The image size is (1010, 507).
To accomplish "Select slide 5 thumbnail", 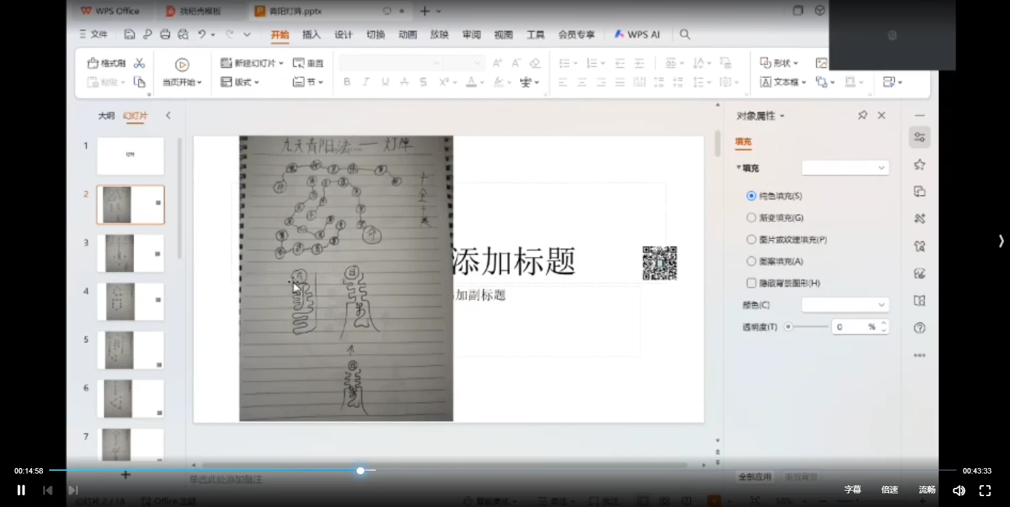I will (x=131, y=351).
